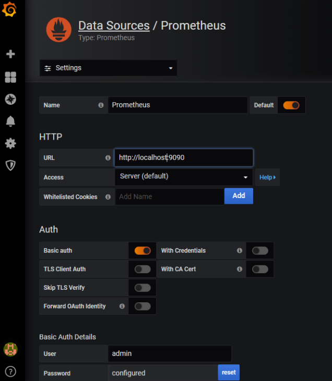The height and width of the screenshot is (381, 332).
Task: Expand the Access Help section
Action: click(267, 177)
